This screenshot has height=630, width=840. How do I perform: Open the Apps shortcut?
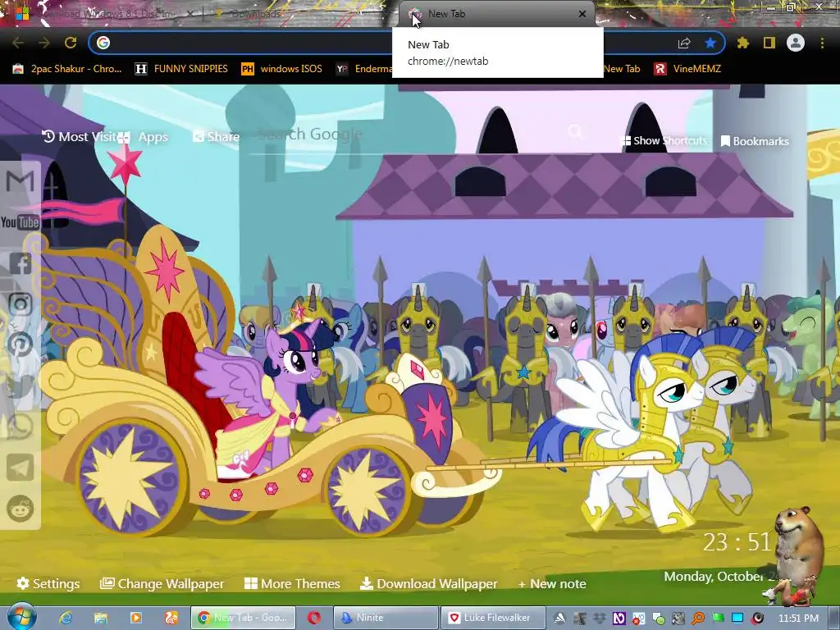143,137
